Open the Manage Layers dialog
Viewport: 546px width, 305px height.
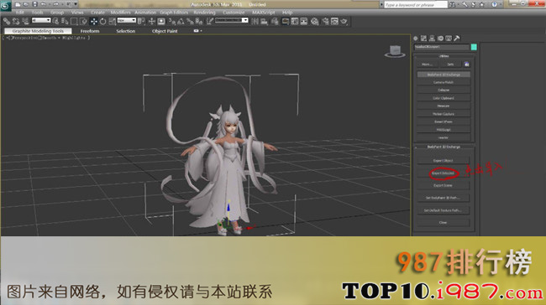coord(275,22)
